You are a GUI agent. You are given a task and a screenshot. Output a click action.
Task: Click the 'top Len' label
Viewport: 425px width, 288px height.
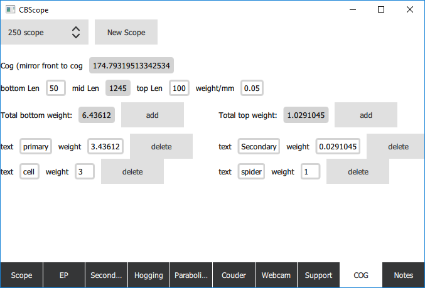[x=149, y=88]
